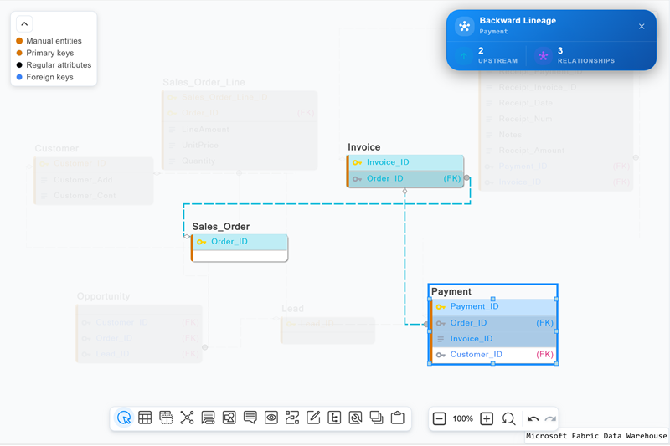Image resolution: width=670 pixels, height=446 pixels.
Task: Click the key icon beside Payment_ID
Action: (441, 307)
